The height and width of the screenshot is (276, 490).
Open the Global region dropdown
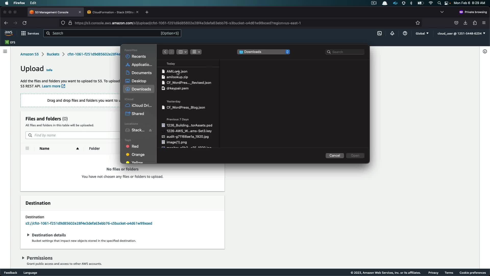(422, 33)
